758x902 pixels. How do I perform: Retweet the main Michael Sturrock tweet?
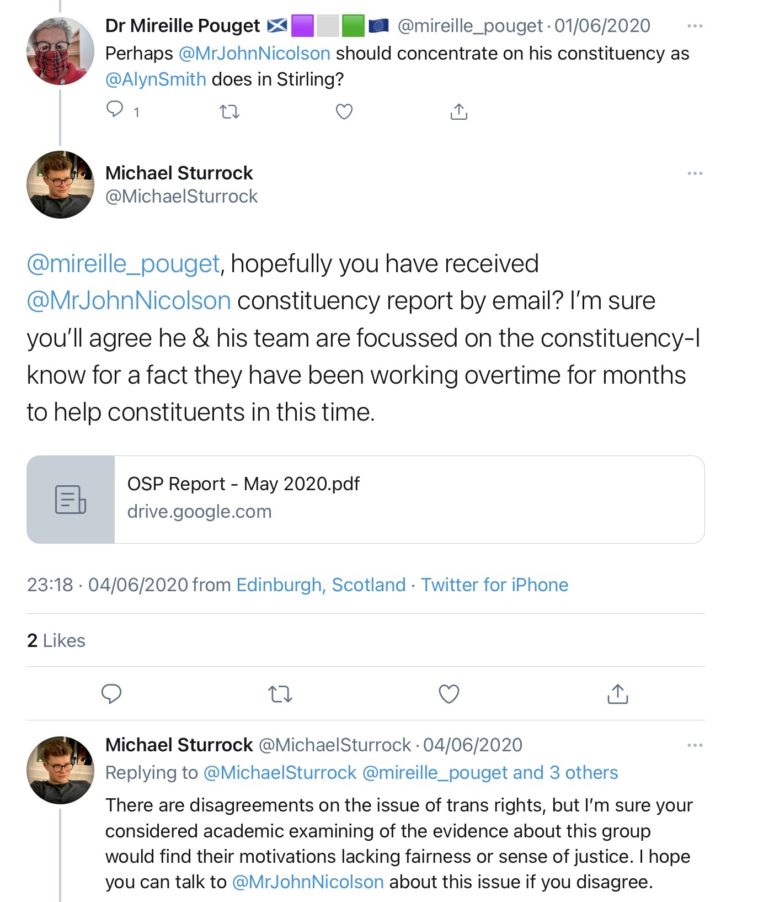[280, 694]
